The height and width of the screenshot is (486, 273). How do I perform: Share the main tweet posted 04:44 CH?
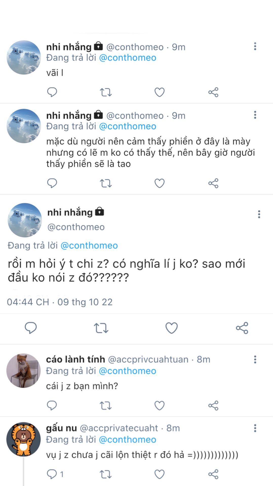pos(242,328)
